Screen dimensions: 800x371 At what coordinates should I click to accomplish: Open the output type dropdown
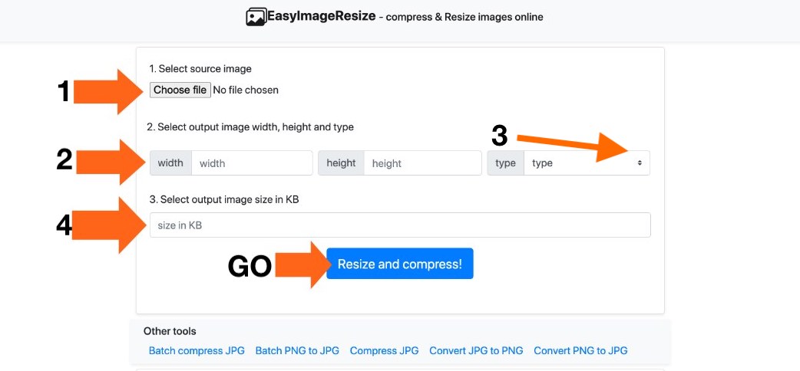(587, 163)
